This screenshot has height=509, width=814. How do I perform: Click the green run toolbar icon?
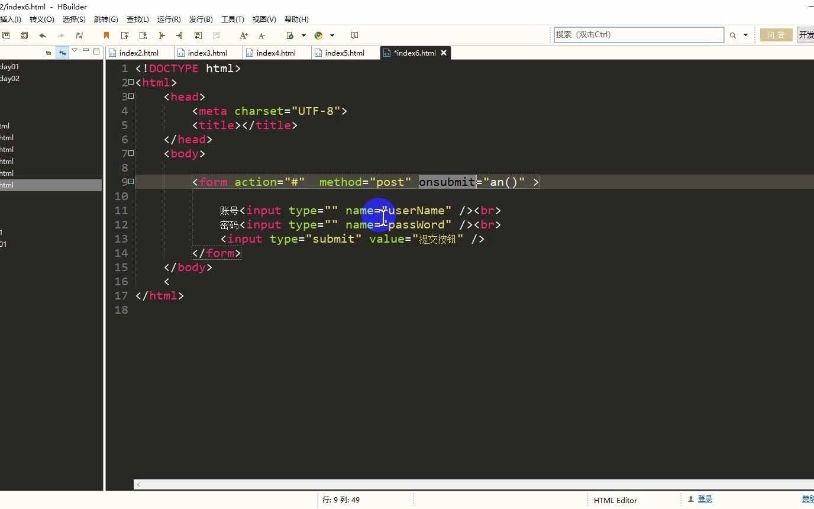[x=290, y=36]
